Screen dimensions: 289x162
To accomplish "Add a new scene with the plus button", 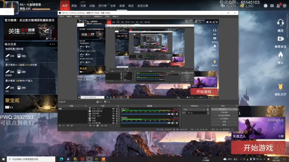I will click(60, 126).
